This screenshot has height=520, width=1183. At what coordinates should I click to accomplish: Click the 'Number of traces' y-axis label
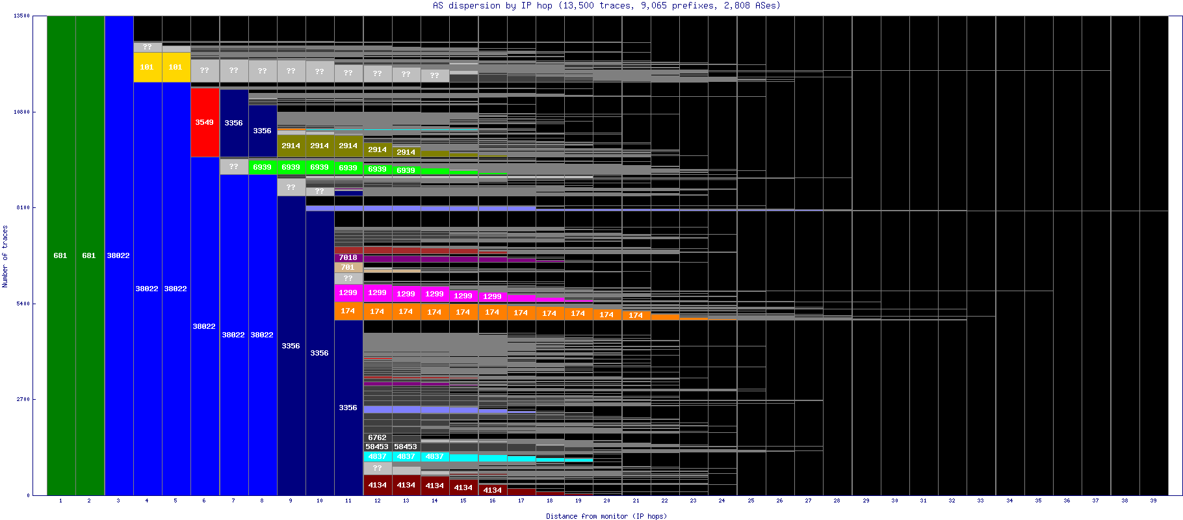[x=5, y=256]
